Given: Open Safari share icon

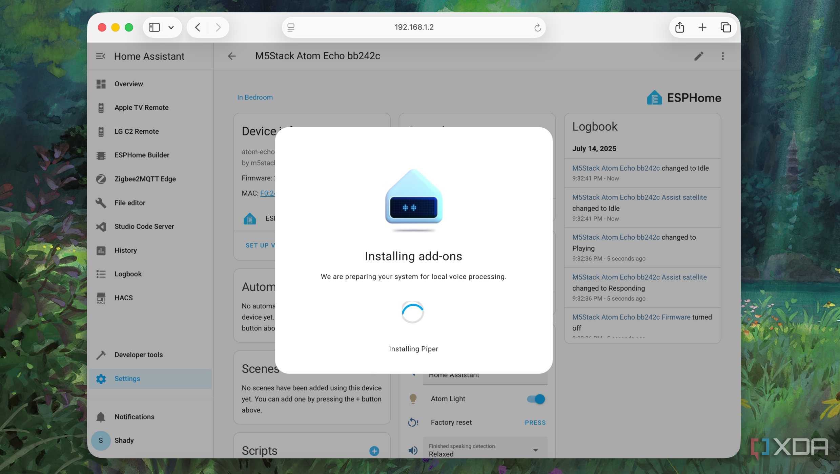Looking at the screenshot, I should coord(679,27).
